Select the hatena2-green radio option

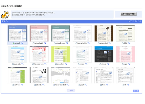[x=55, y=43]
